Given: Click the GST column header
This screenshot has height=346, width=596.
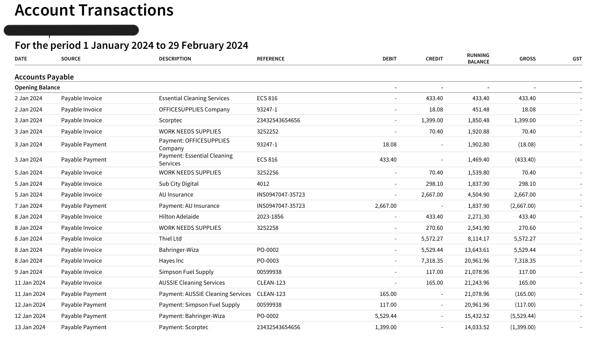Looking at the screenshot, I should 577,59.
